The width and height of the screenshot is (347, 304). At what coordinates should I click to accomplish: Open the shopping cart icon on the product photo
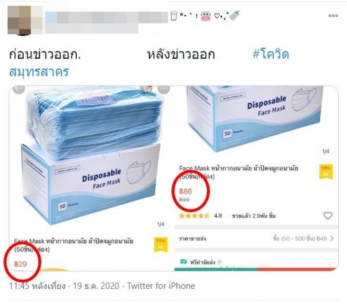click(147, 89)
